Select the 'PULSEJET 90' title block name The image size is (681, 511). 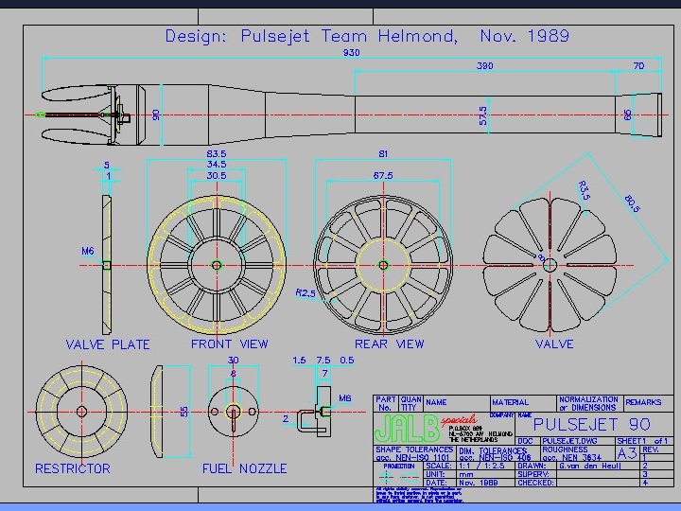[591, 424]
